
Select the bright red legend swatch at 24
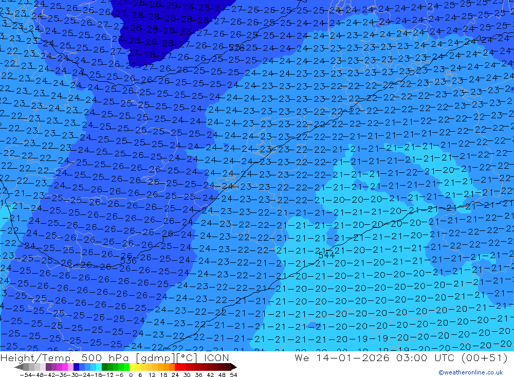click(x=177, y=367)
